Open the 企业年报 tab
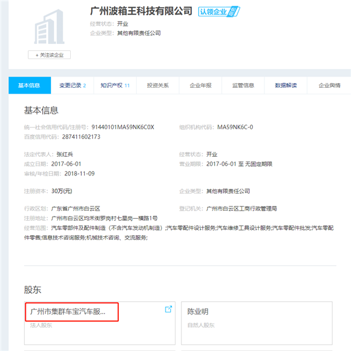This screenshot has width=351, height=351. click(201, 85)
